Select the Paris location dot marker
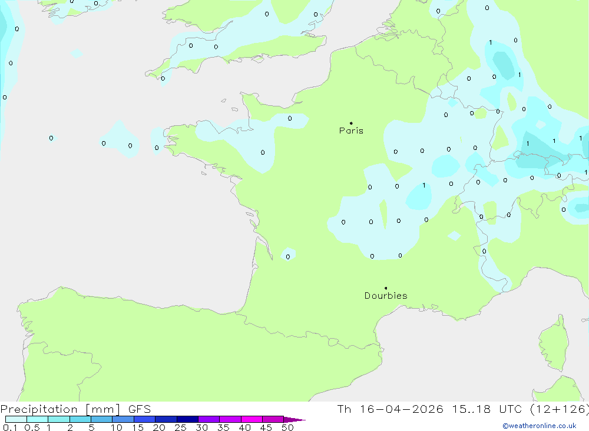The width and height of the screenshot is (589, 431). tap(351, 123)
